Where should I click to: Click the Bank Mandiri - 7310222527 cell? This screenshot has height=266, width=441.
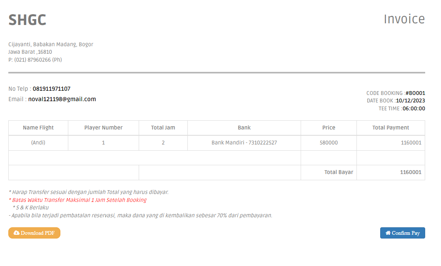coord(244,143)
